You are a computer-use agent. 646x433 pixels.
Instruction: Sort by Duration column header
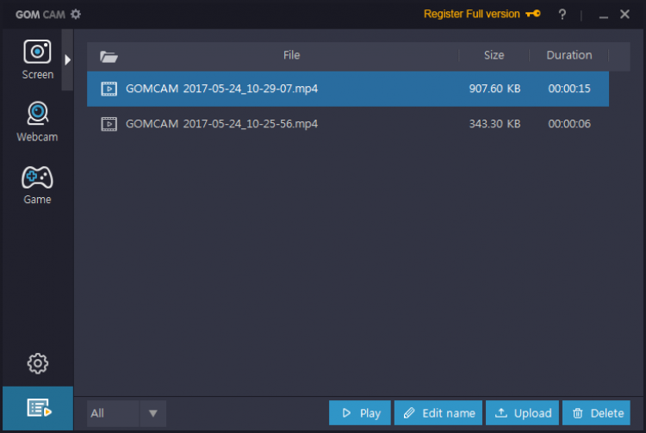tap(569, 55)
